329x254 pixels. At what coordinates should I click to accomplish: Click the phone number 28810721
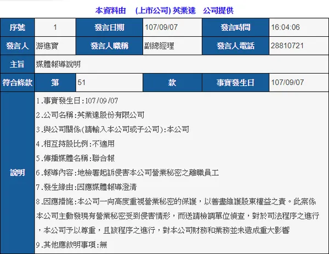tap(287, 46)
